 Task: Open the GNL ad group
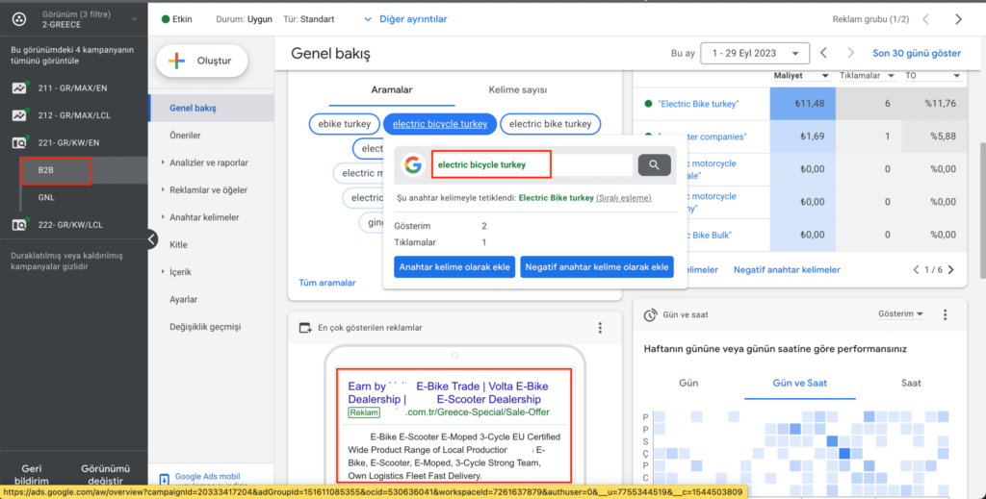tap(46, 197)
